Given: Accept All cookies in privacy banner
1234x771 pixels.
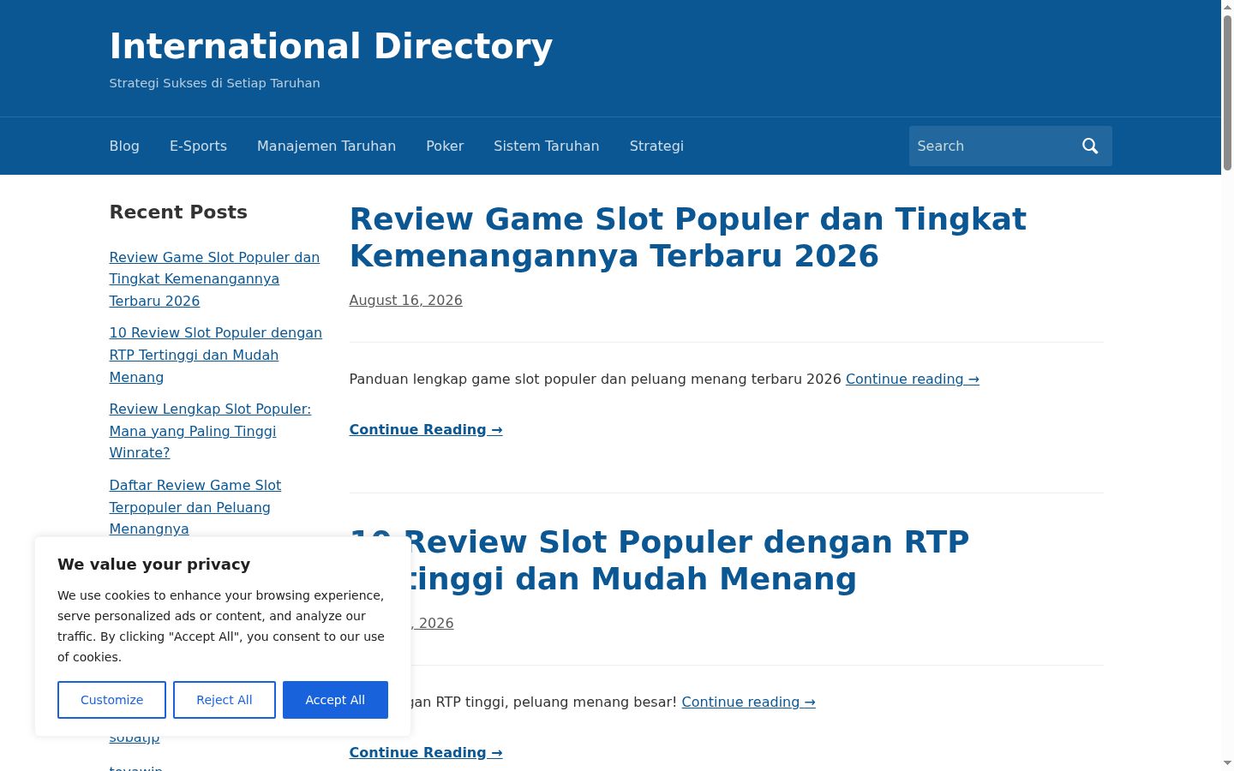Looking at the screenshot, I should (x=335, y=700).
